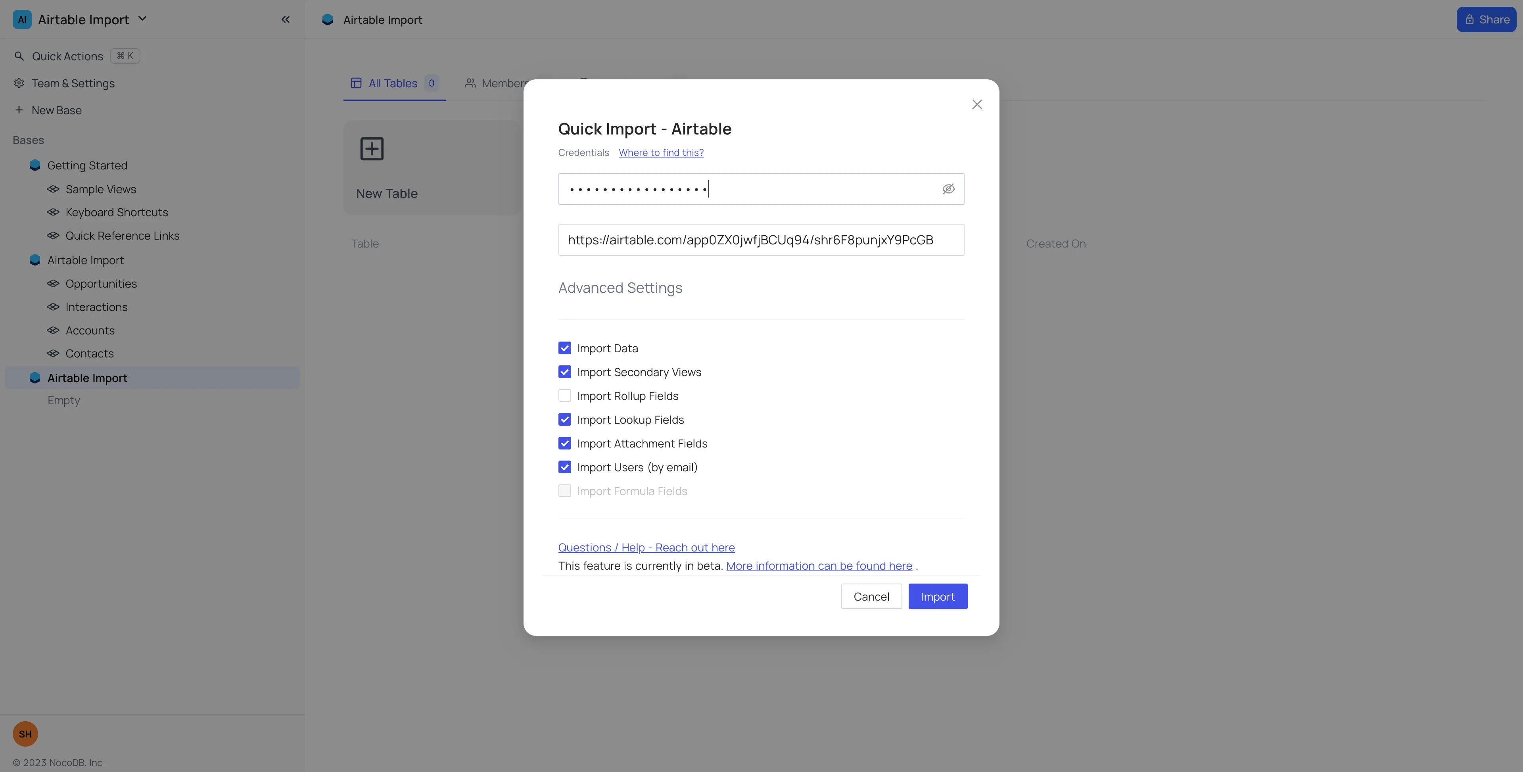The width and height of the screenshot is (1523, 772).
Task: Edit the Airtable shared base URL field
Action: coord(761,240)
